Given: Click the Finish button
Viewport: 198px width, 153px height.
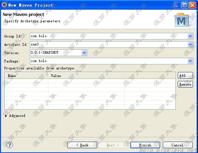Looking at the screenshot, I should [145, 145].
